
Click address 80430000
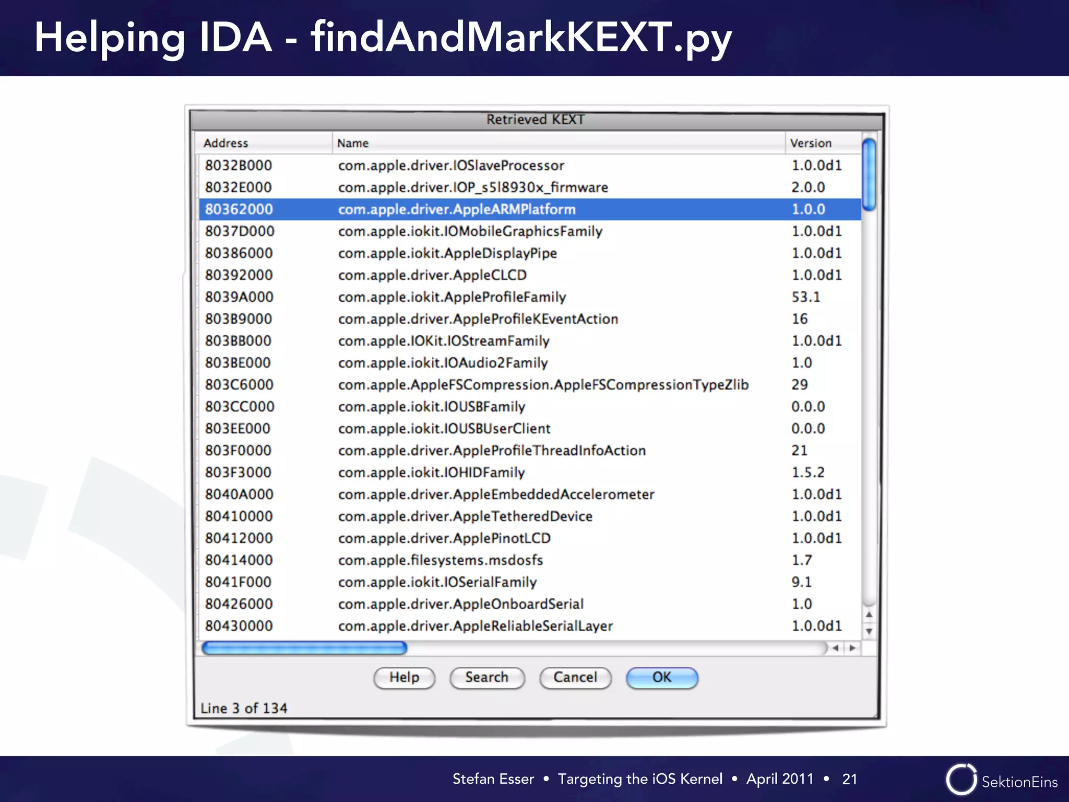[239, 626]
